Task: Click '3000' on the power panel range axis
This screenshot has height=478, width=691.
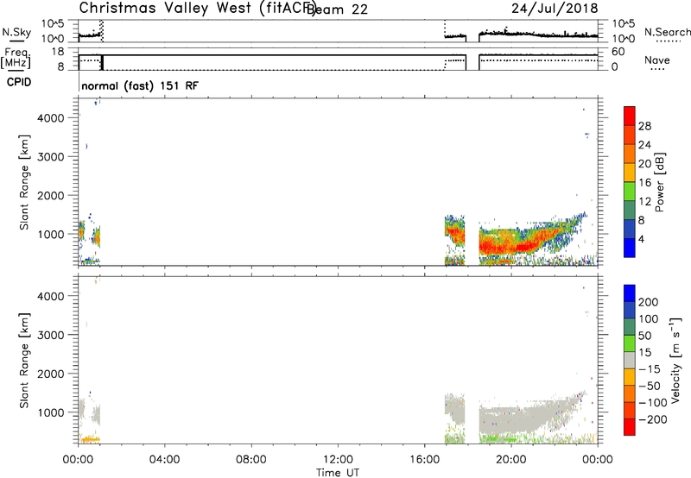Action: [x=50, y=157]
